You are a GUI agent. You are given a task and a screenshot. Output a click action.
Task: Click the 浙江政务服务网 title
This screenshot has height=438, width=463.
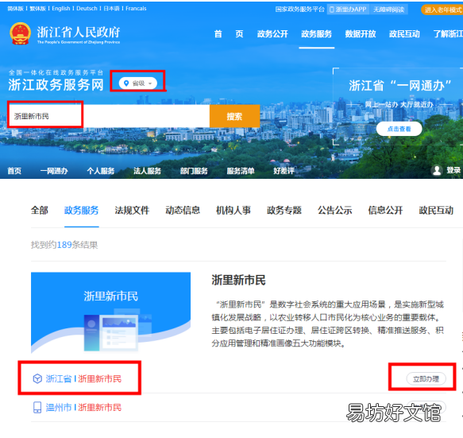coord(56,85)
